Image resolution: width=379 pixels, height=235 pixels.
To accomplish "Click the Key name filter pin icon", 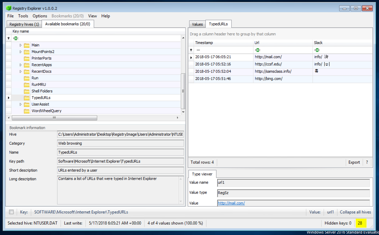I will (x=8, y=38).
